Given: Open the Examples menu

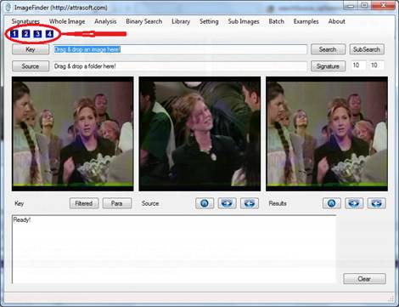Looking at the screenshot, I should click(x=306, y=21).
